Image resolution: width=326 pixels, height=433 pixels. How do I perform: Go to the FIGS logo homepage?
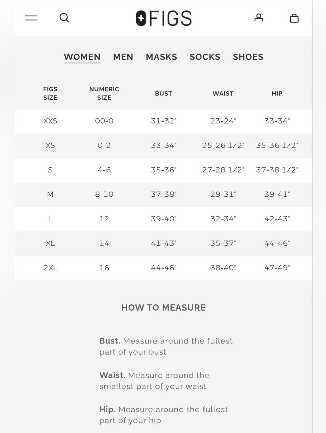(164, 18)
